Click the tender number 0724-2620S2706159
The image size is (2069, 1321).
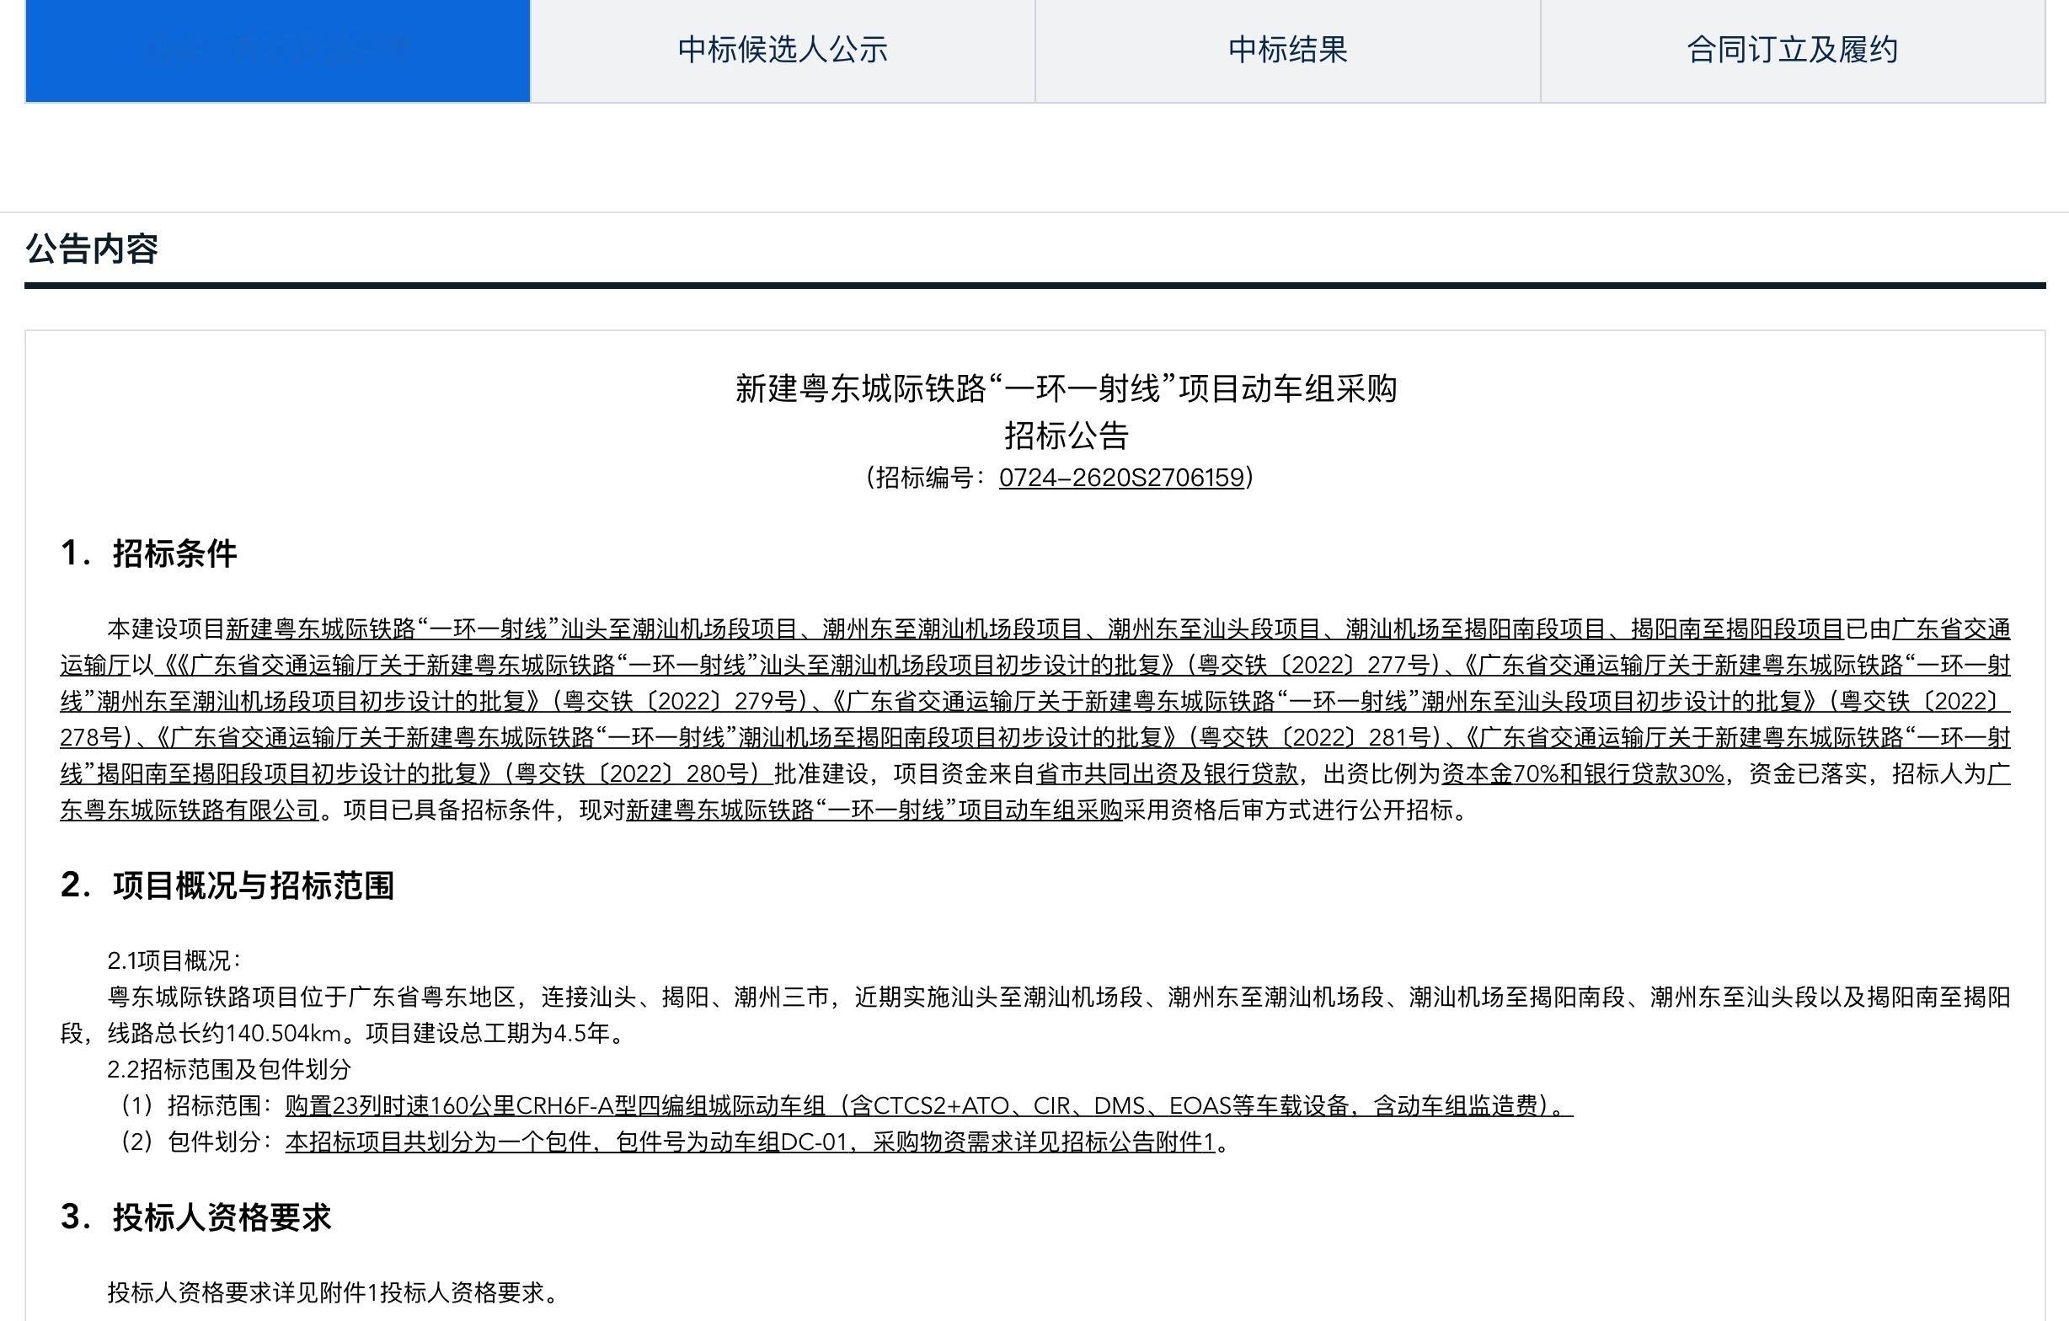pos(1121,477)
